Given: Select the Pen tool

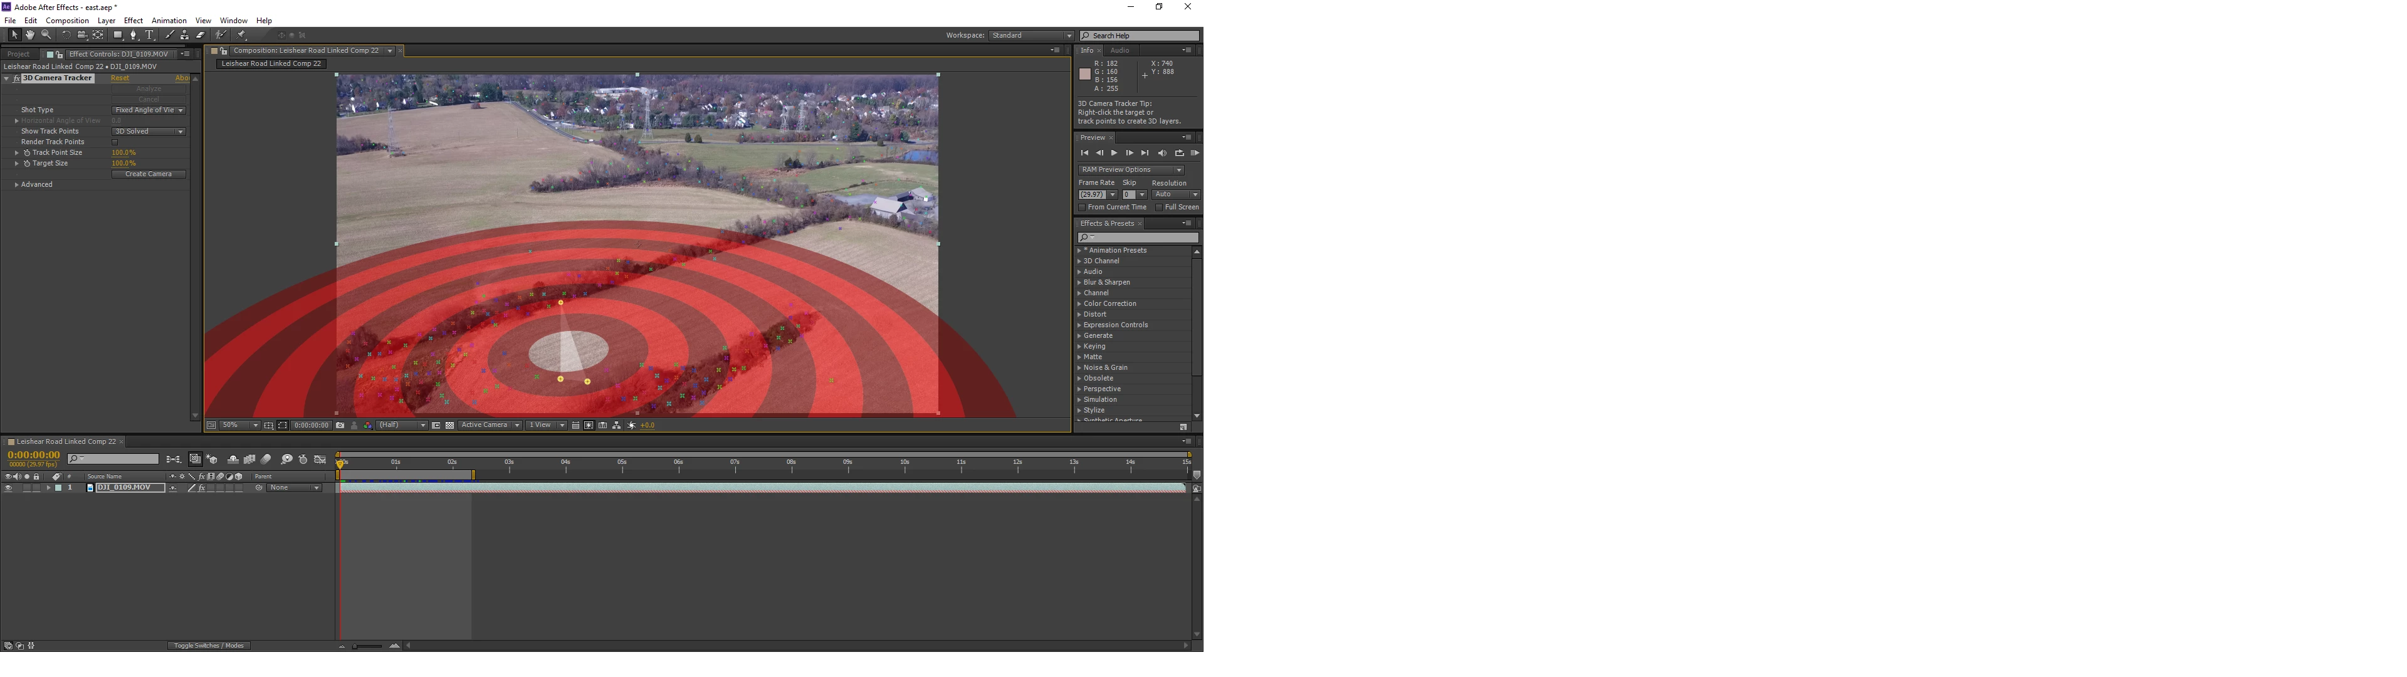Looking at the screenshot, I should tap(134, 34).
